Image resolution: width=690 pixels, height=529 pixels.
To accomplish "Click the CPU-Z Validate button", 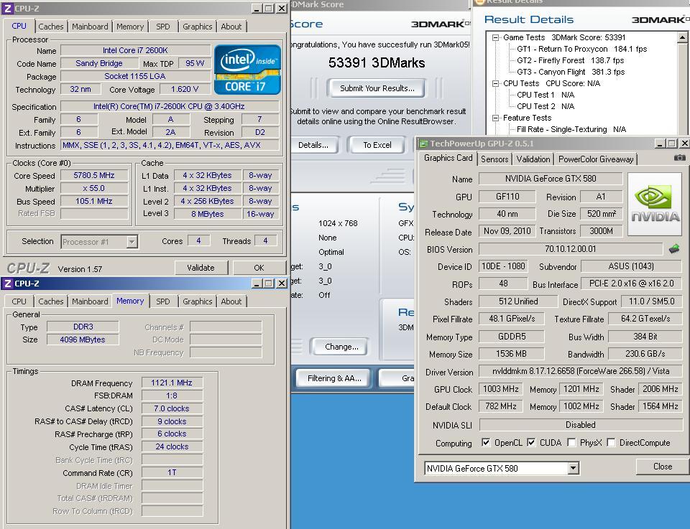I will [201, 268].
